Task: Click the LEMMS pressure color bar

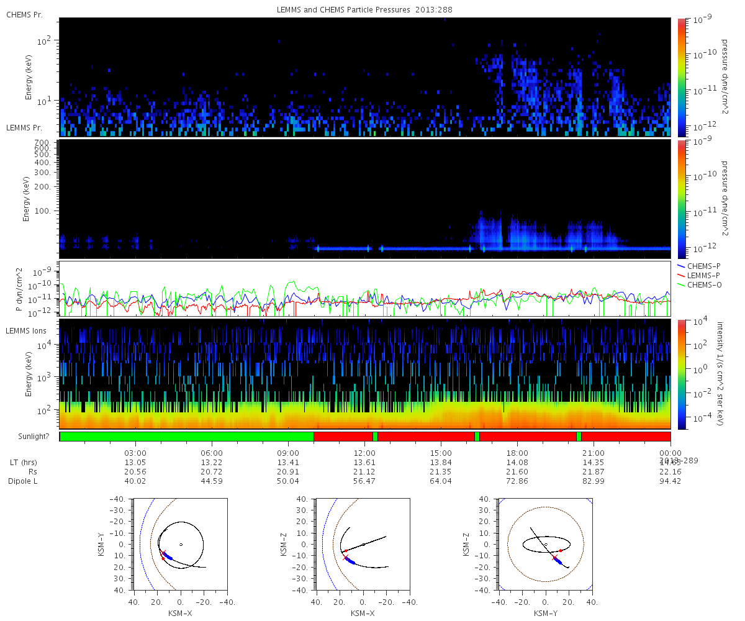Action: pyautogui.click(x=682, y=199)
